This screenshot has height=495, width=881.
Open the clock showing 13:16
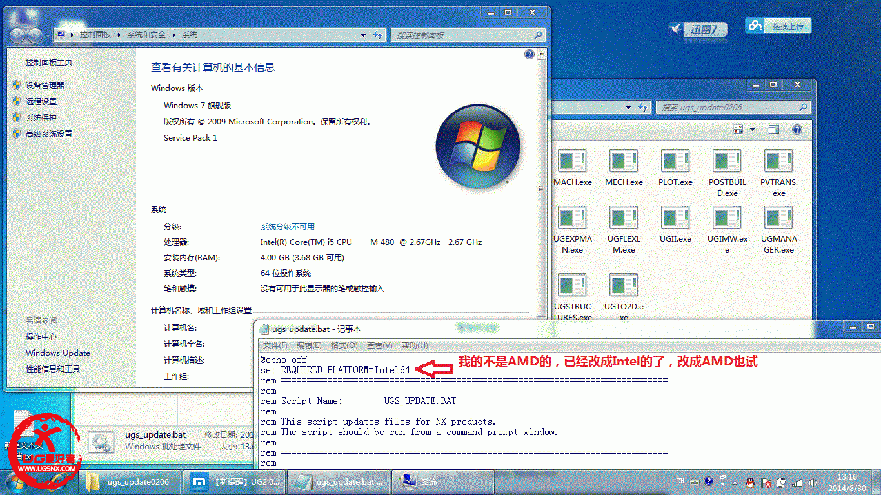click(x=848, y=482)
